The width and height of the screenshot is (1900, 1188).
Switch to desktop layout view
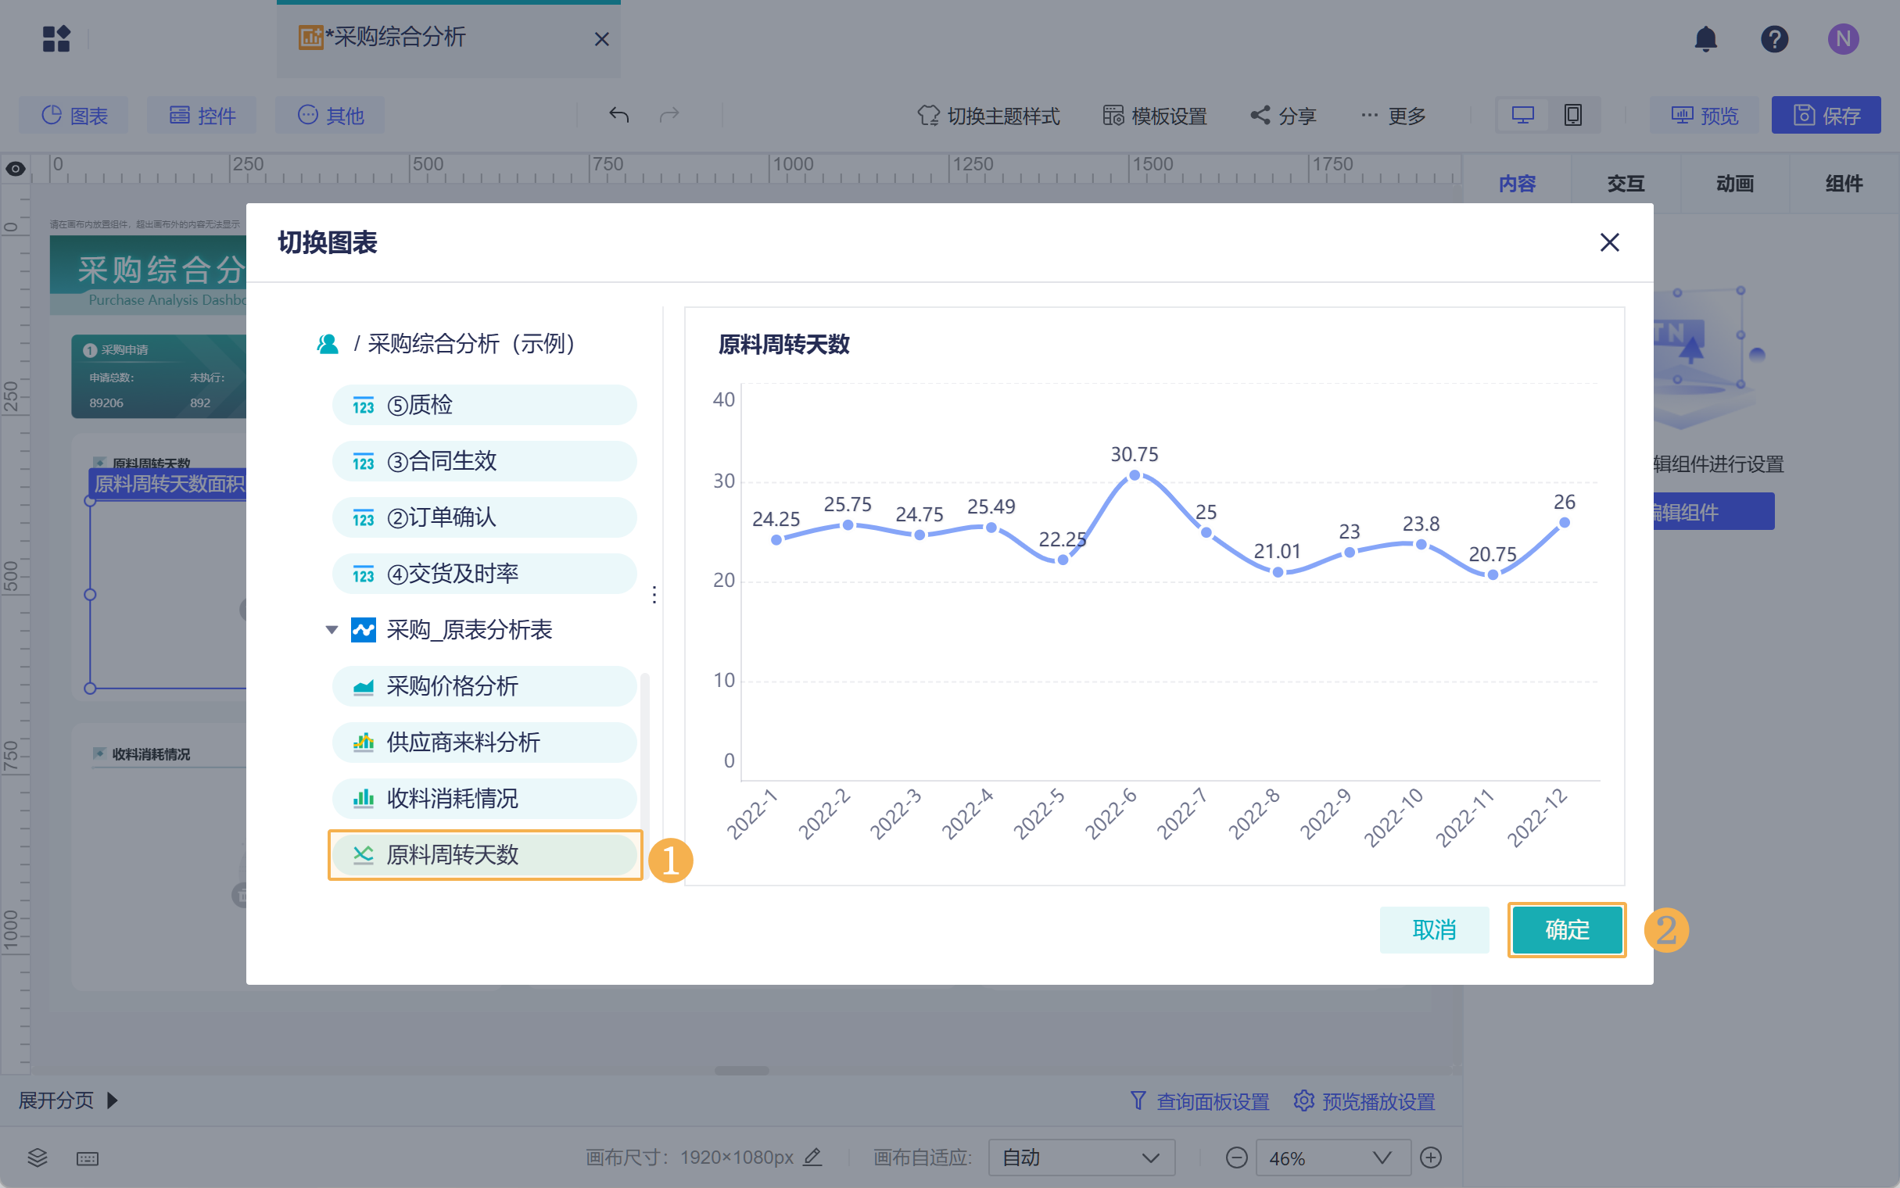click(x=1522, y=116)
